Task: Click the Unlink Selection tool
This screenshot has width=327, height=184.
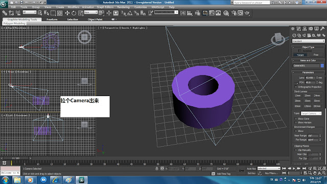Action: (11, 13)
